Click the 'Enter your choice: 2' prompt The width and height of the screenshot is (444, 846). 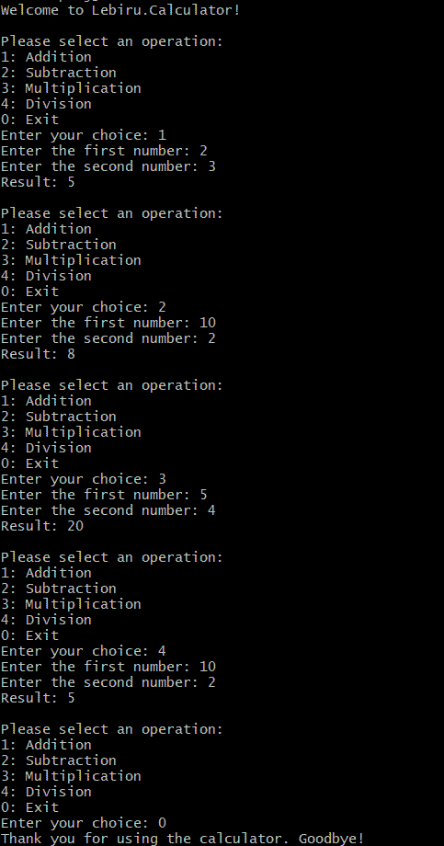(84, 307)
